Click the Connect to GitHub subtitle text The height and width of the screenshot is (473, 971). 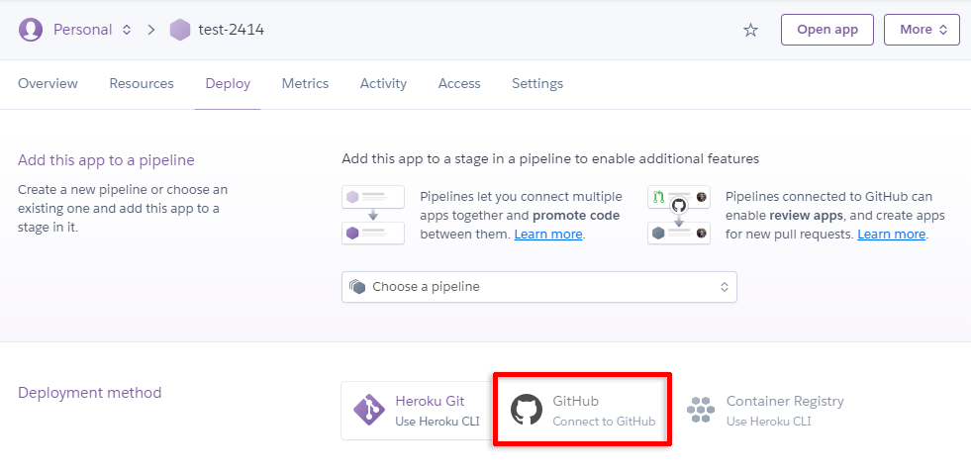[x=604, y=422]
